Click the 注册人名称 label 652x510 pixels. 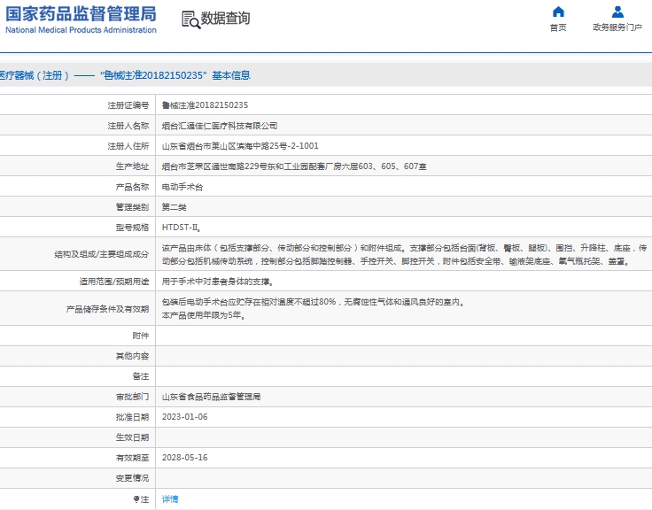tap(128, 126)
